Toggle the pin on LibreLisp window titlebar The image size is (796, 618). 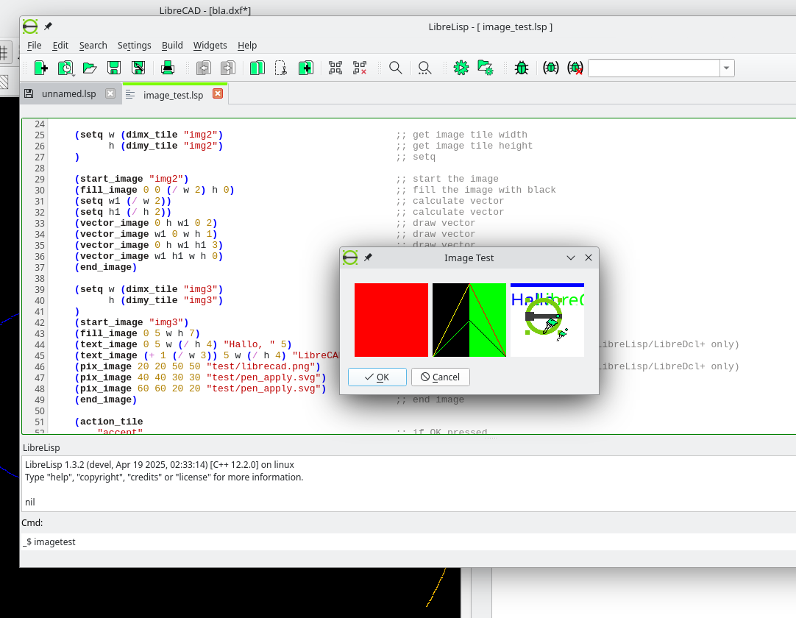click(48, 26)
